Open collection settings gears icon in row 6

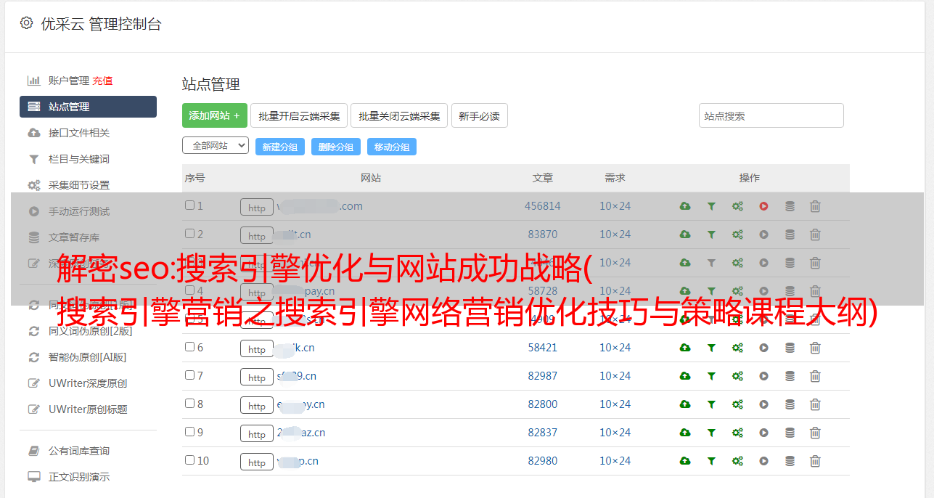[x=737, y=348]
